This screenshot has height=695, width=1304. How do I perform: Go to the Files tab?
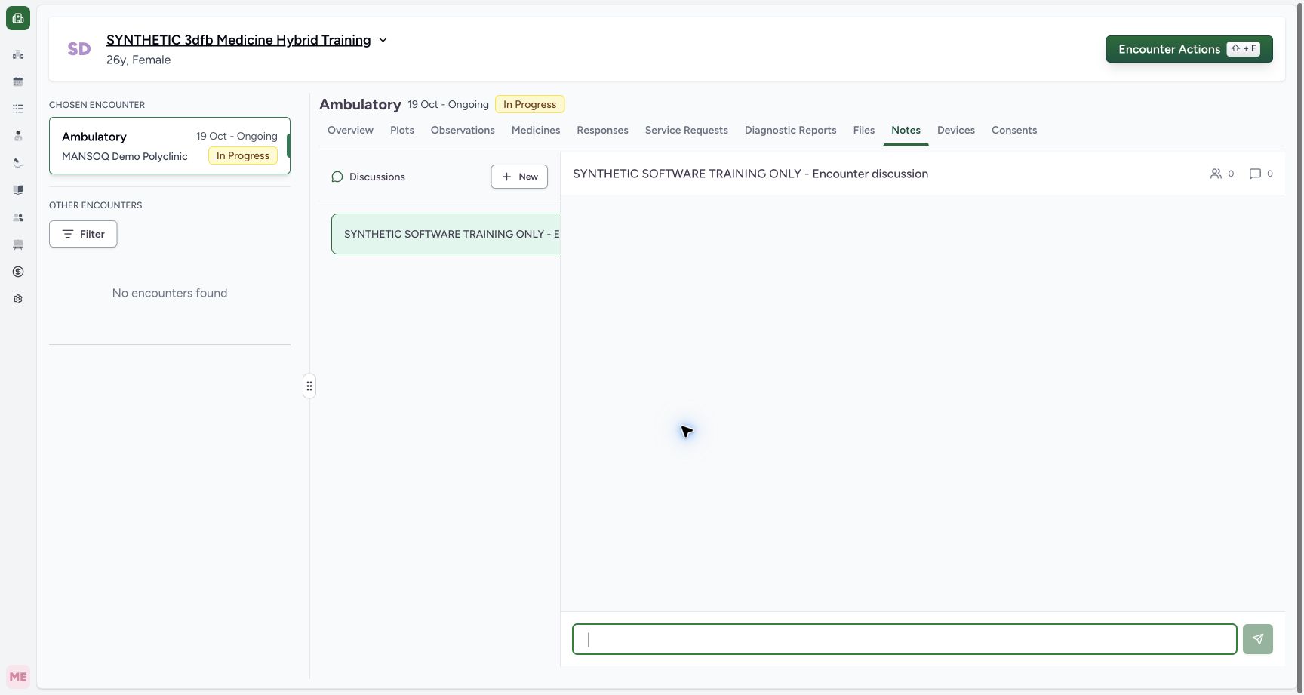coord(864,131)
